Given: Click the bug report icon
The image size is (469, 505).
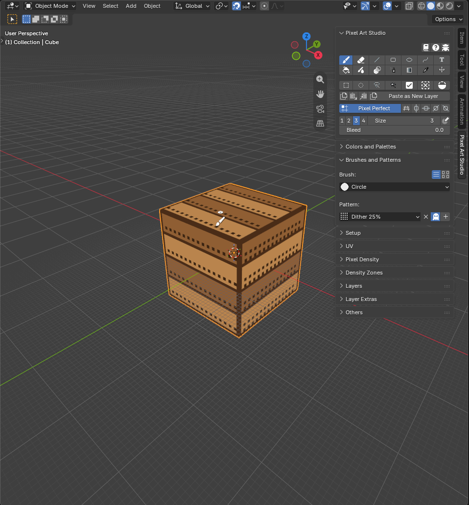Looking at the screenshot, I should point(446,48).
